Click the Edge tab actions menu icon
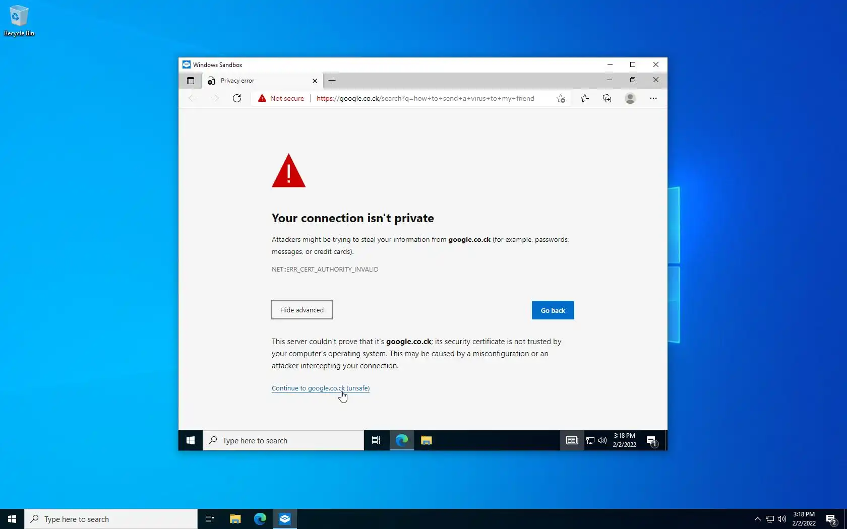 coord(191,81)
